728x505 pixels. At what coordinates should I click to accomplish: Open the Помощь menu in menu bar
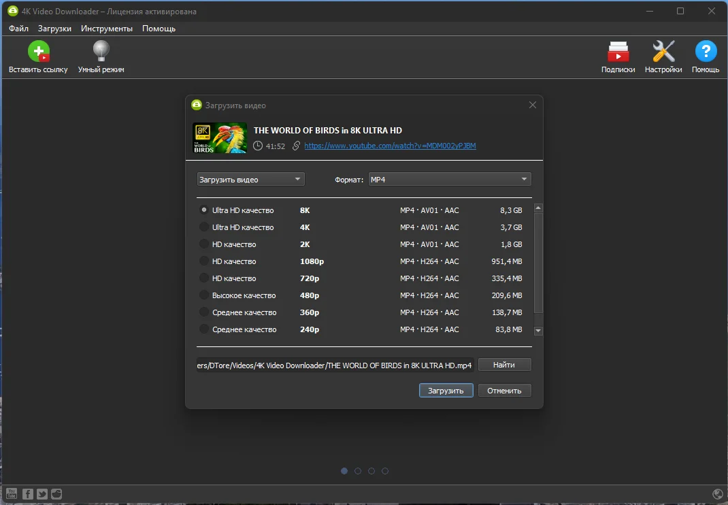[159, 29]
